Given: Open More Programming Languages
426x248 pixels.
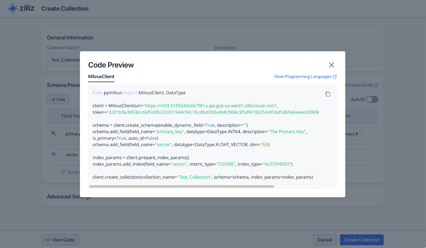Looking at the screenshot, I should click(303, 76).
